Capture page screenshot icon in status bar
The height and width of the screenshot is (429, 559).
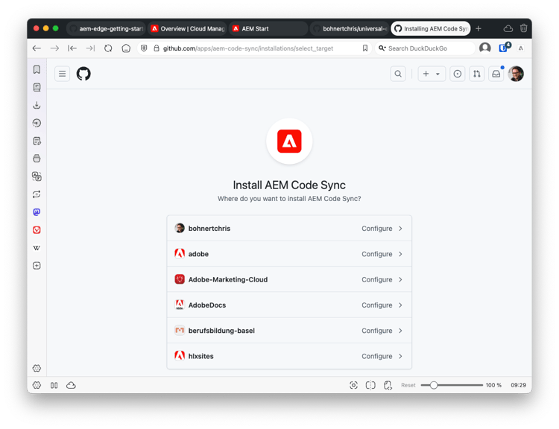353,385
